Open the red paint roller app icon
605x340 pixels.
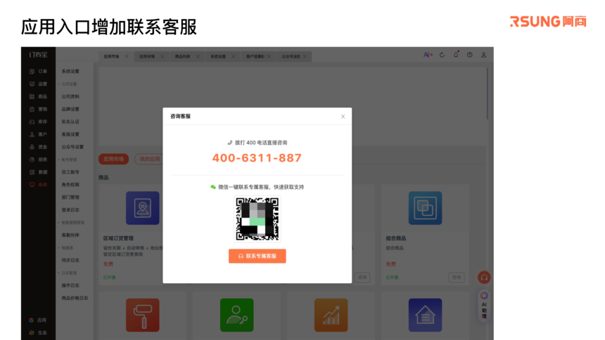(142, 315)
